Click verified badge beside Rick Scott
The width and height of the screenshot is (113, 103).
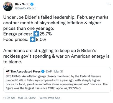coord(32,4)
